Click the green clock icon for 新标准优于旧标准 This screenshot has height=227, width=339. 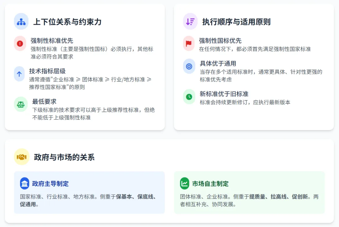tap(189, 97)
